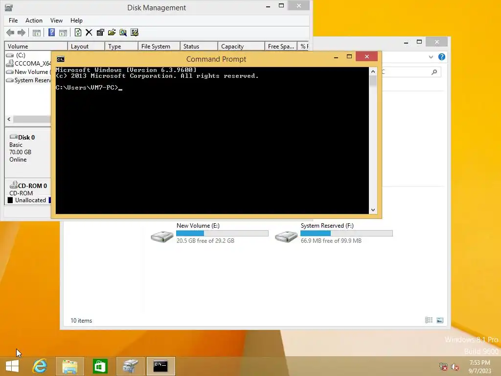Select the System Reserved volume row
The width and height of the screenshot is (501, 376).
pos(28,80)
